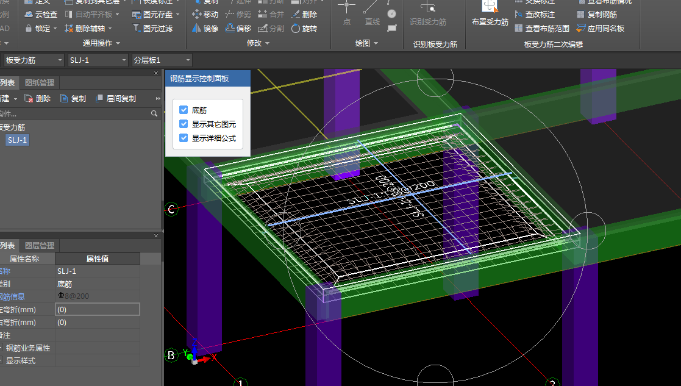Close the properties panel
681x386 pixels.
pos(156,235)
